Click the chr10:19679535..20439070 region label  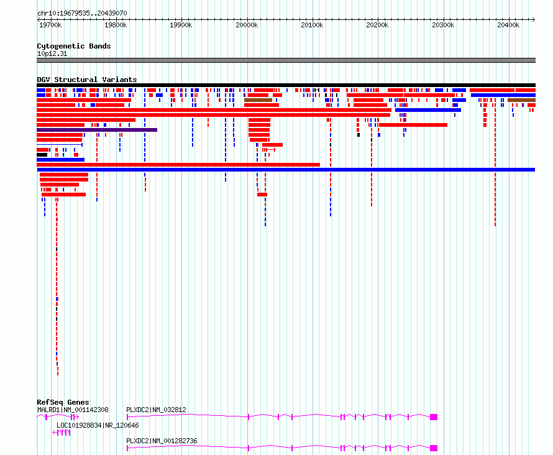(x=82, y=13)
